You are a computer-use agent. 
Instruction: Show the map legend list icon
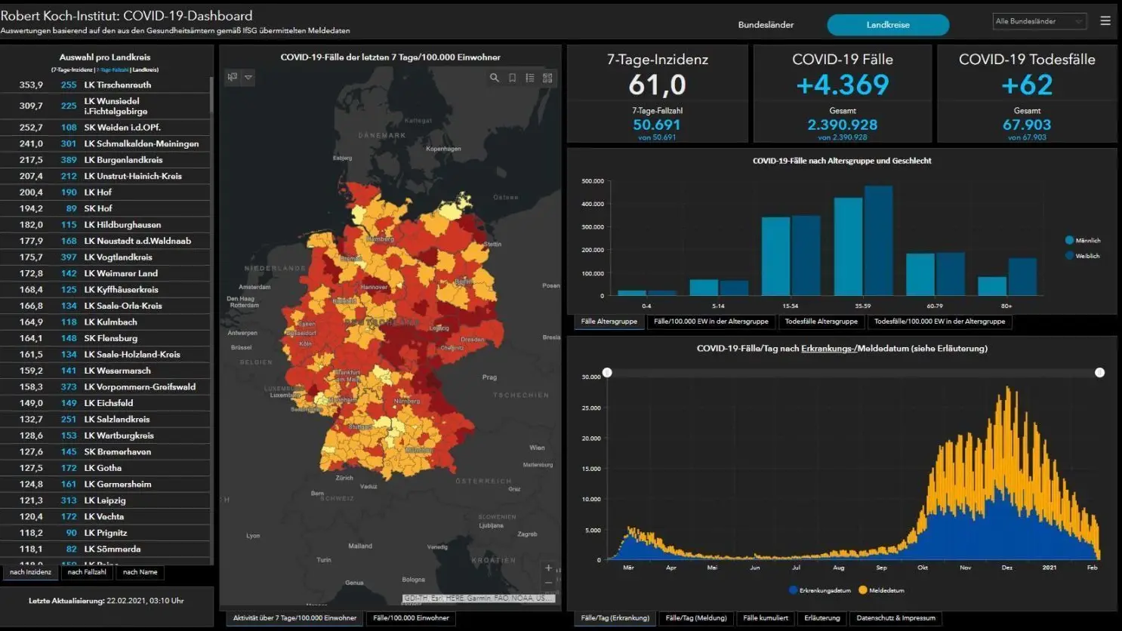tap(530, 78)
